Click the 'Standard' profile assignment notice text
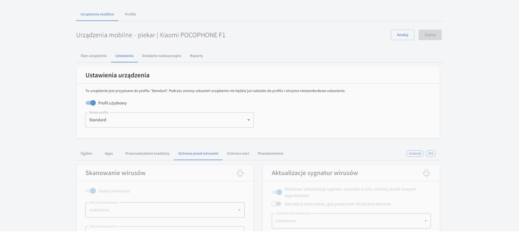Image resolution: width=519 pixels, height=232 pixels. tap(216, 91)
